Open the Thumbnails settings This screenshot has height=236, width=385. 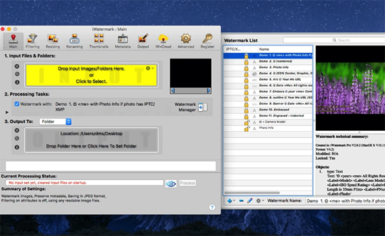[x=99, y=41]
